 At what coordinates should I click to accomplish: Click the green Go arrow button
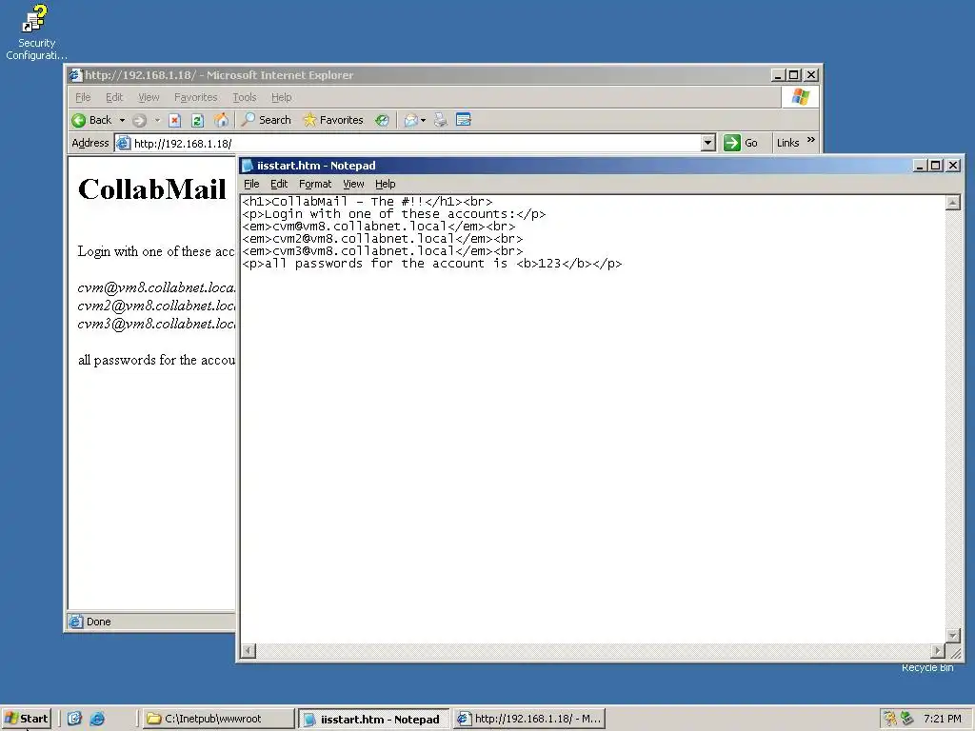732,143
